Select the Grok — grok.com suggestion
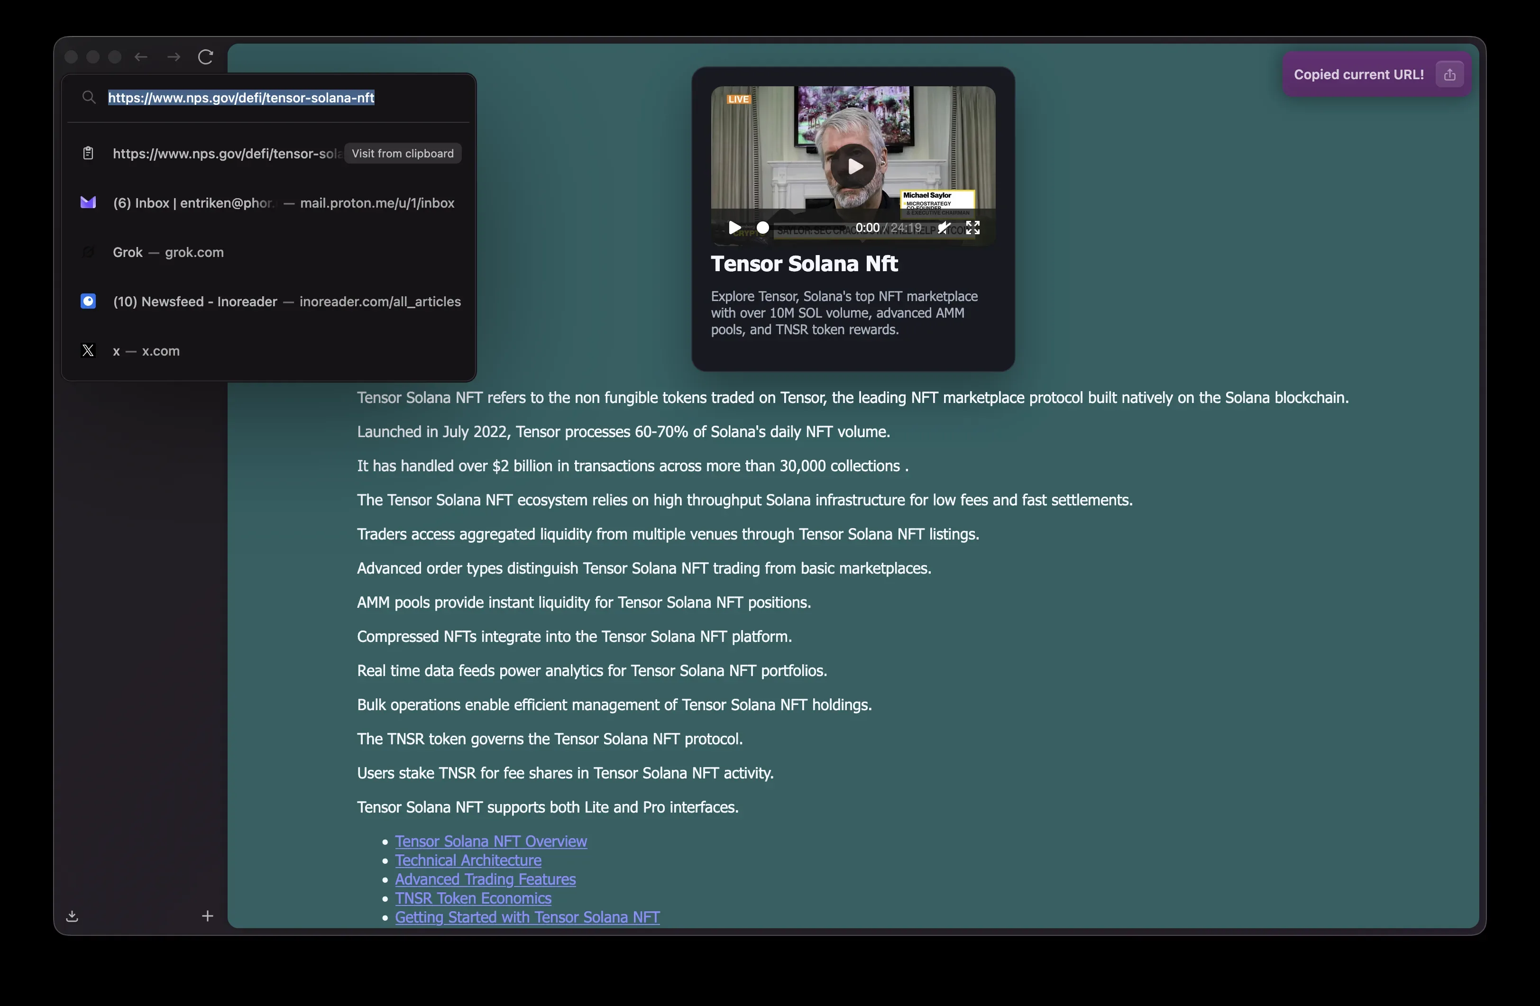The image size is (1540, 1006). [x=268, y=252]
